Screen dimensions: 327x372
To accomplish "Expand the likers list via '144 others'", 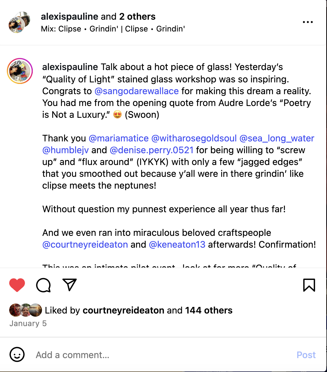I will pos(208,310).
